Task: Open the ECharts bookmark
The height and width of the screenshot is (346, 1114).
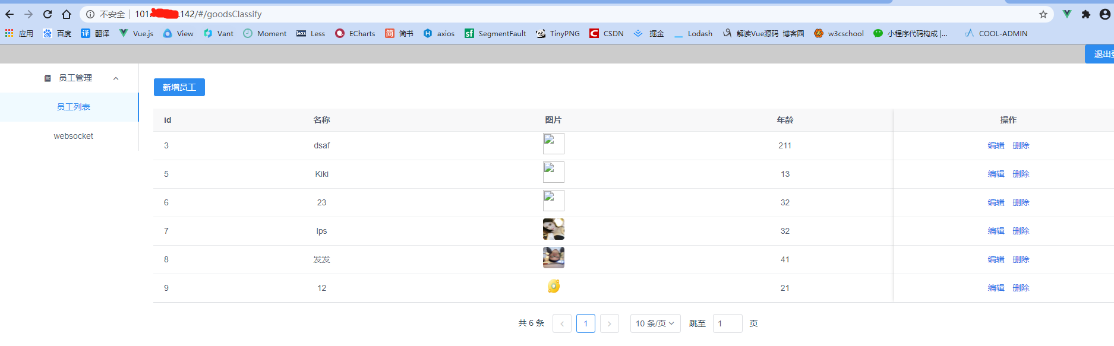Action: [x=355, y=33]
